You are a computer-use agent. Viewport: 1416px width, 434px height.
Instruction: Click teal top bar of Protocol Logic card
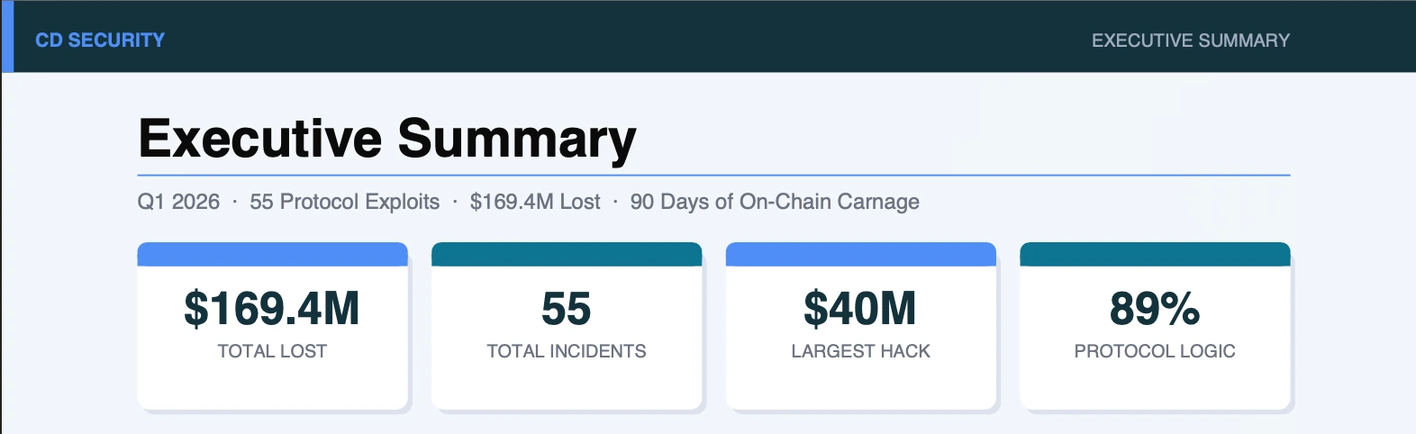click(1155, 254)
